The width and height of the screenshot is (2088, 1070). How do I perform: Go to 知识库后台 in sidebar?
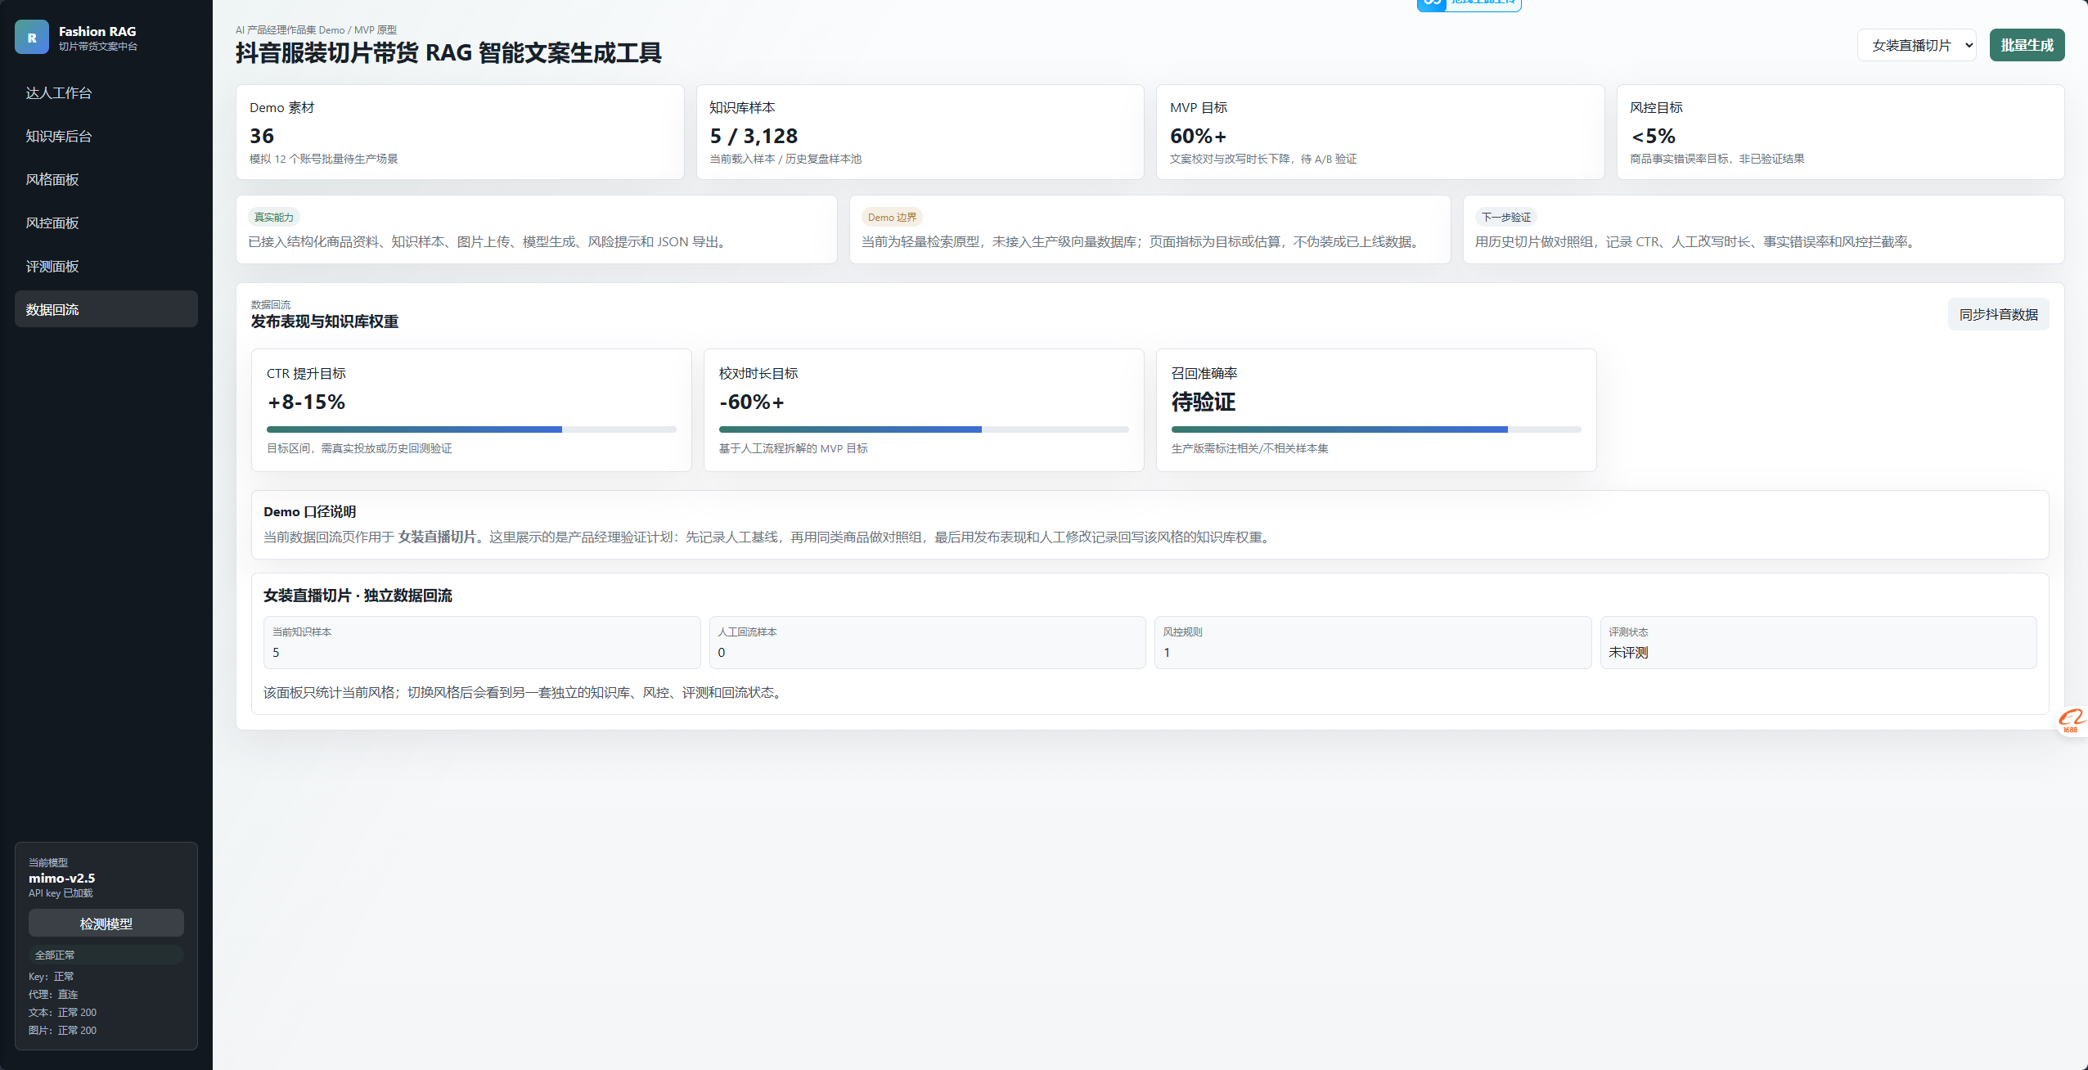tap(106, 136)
